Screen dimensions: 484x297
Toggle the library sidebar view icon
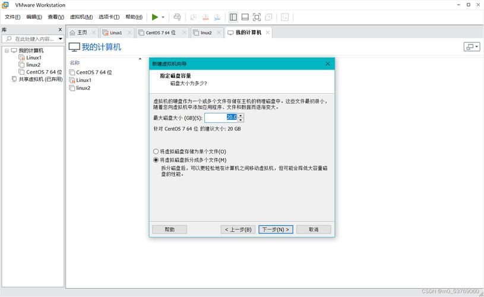pyautogui.click(x=233, y=17)
